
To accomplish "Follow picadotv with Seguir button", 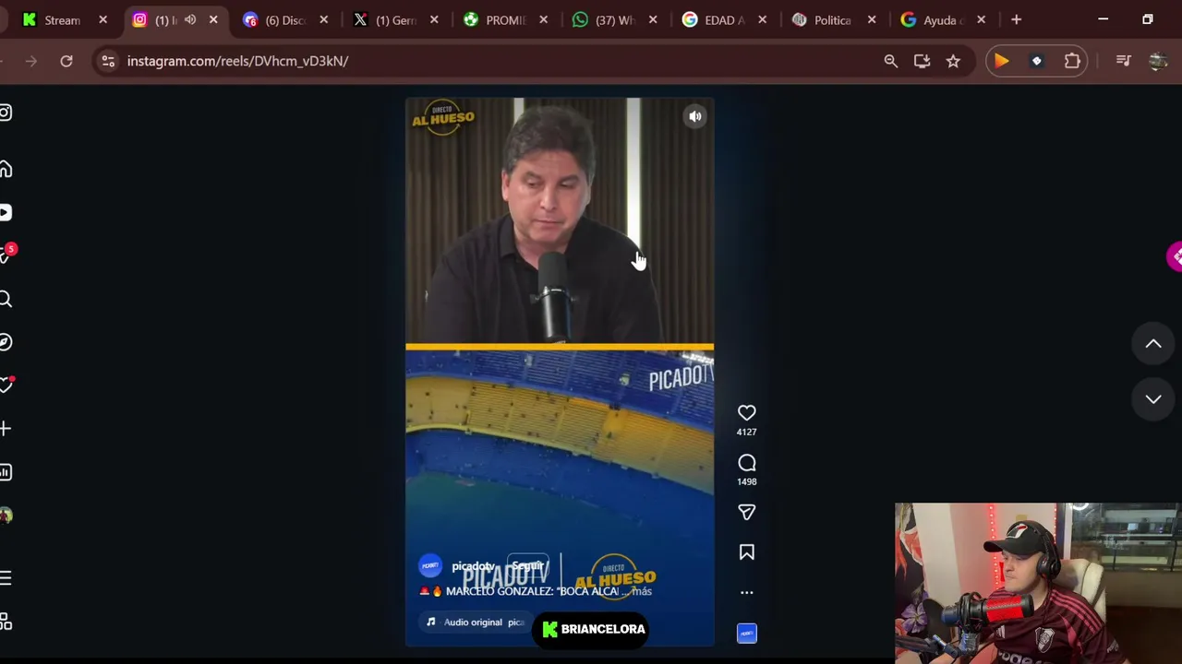I will [x=527, y=566].
